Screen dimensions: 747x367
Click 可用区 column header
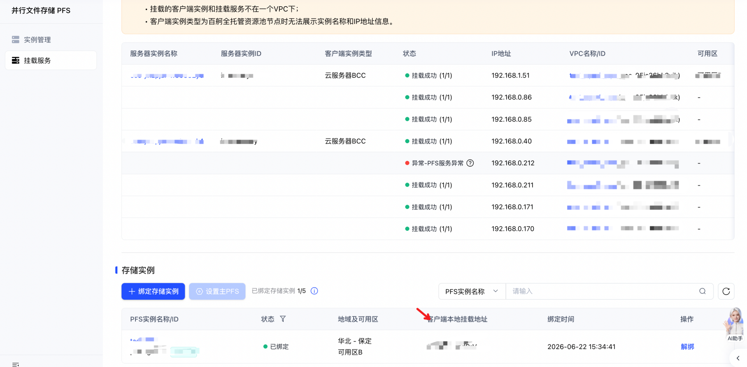point(707,54)
